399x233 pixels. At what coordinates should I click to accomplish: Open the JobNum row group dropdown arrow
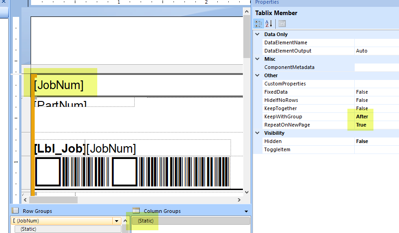click(x=116, y=221)
